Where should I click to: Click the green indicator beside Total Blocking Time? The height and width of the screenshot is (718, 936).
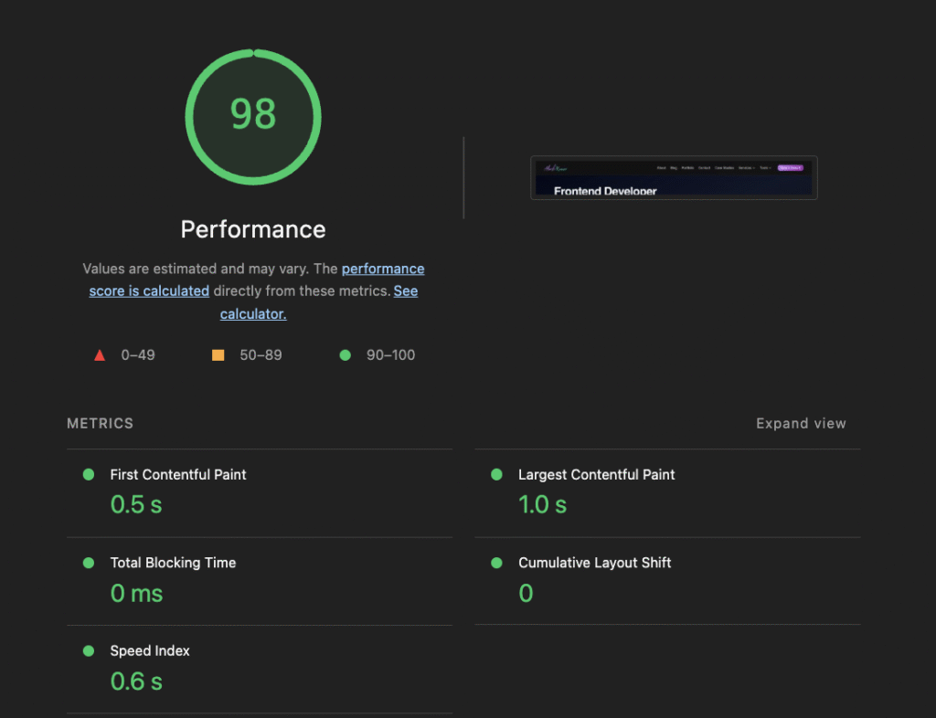[x=88, y=563]
